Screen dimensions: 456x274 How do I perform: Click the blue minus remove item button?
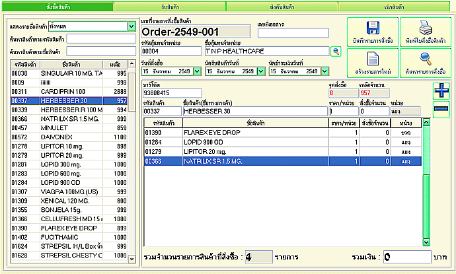[x=441, y=109]
